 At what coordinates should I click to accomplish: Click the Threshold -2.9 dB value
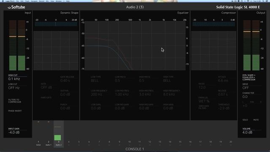[224, 108]
